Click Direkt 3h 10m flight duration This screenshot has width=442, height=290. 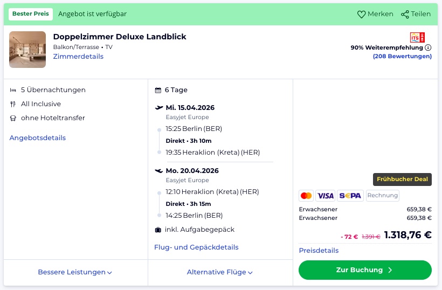pos(189,141)
